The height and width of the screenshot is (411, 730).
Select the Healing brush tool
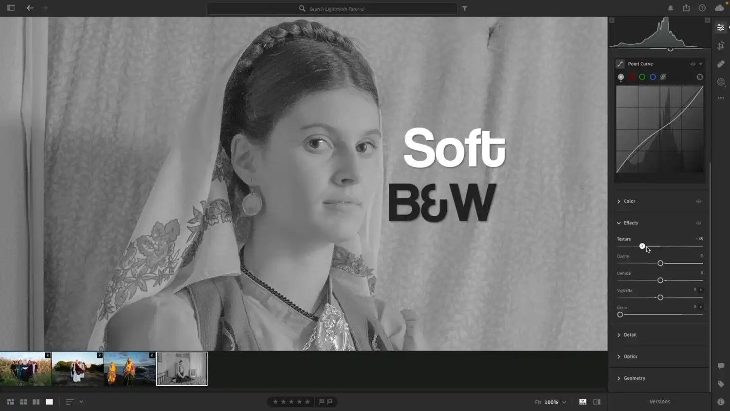[x=721, y=63]
